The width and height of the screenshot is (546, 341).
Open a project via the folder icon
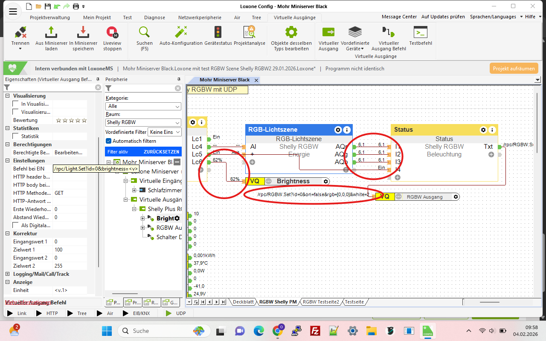tap(38, 6)
